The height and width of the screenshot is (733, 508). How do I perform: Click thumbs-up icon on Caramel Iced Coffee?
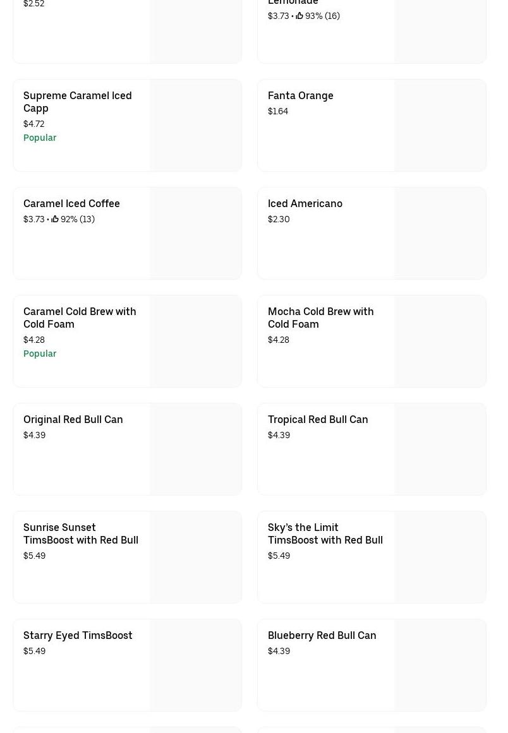pos(55,219)
